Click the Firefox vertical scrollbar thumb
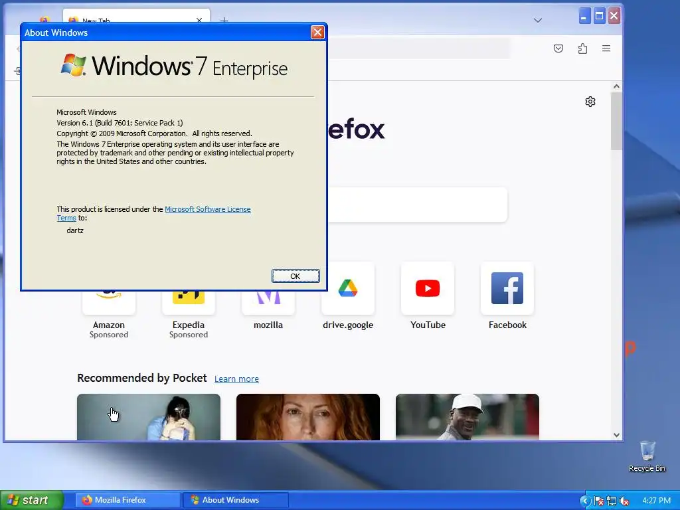Screen dimensions: 680x510 [x=616, y=121]
